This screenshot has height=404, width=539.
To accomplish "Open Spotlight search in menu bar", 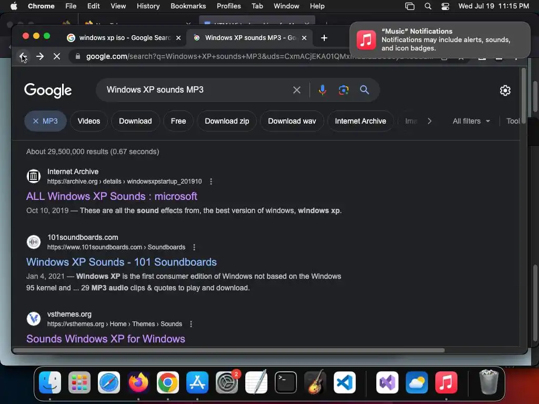I will tap(427, 6).
